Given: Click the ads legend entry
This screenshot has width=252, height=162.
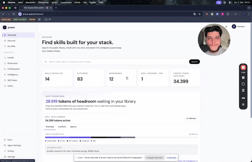Looking at the screenshot, I should click(x=93, y=141).
